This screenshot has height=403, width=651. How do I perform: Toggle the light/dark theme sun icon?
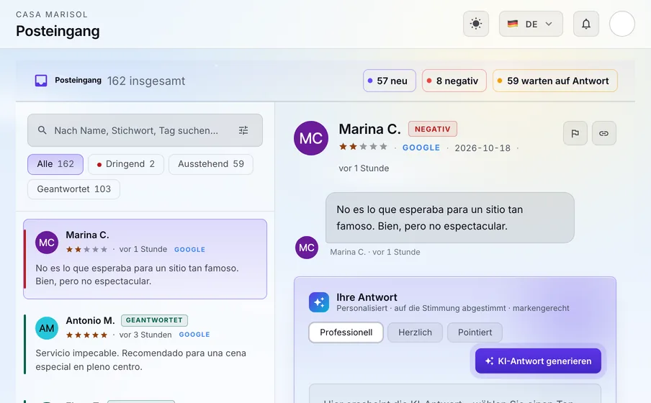point(476,24)
